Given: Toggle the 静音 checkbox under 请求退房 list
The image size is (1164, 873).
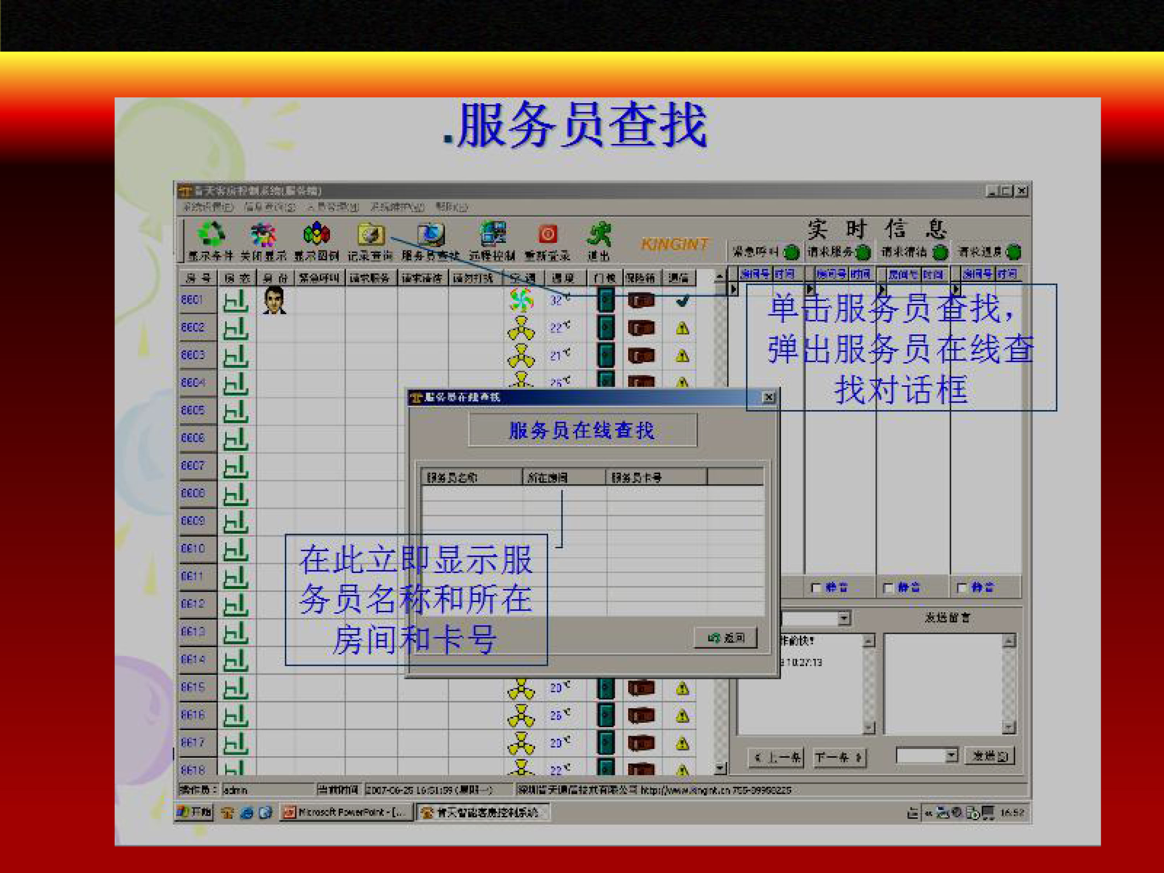Looking at the screenshot, I should point(961,588).
